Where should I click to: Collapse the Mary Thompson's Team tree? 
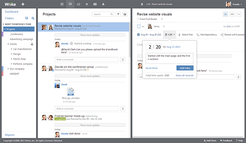pyautogui.click(x=3, y=24)
